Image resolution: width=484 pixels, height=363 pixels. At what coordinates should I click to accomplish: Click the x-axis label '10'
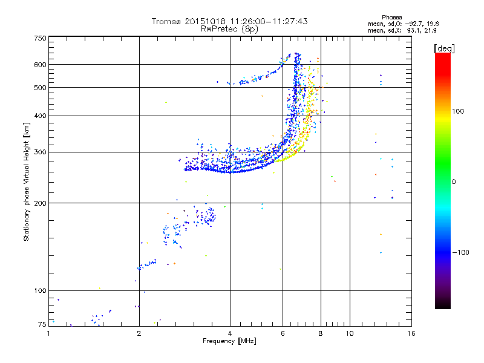350,333
